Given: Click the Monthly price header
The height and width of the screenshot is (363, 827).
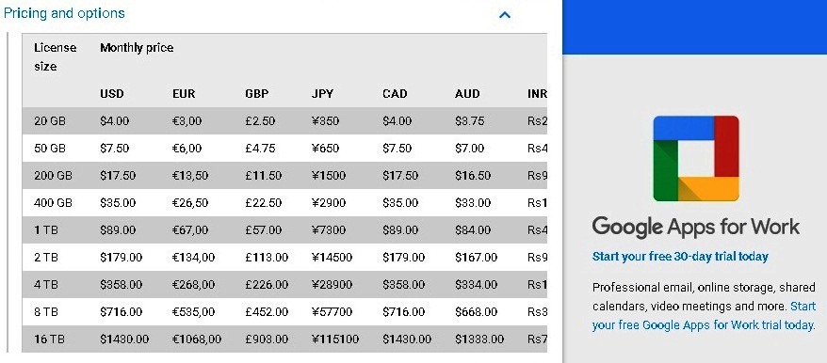Looking at the screenshot, I should [x=137, y=48].
